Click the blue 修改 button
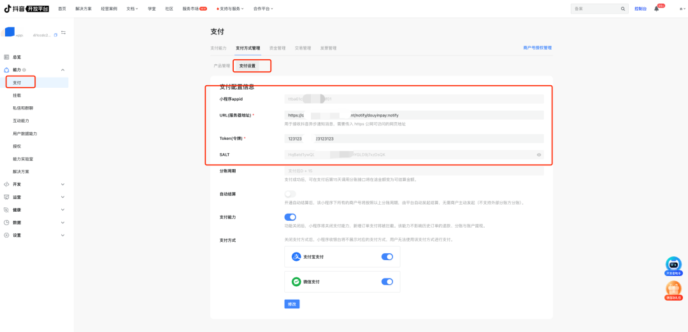This screenshot has height=332, width=688. point(292,304)
